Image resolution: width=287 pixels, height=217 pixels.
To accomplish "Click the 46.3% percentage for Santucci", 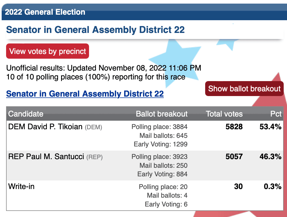I will point(270,156).
